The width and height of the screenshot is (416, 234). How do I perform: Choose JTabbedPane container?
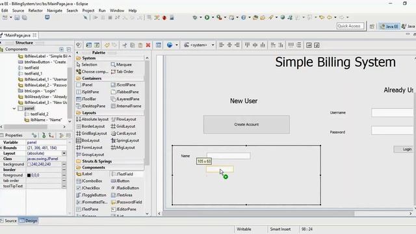(125, 92)
